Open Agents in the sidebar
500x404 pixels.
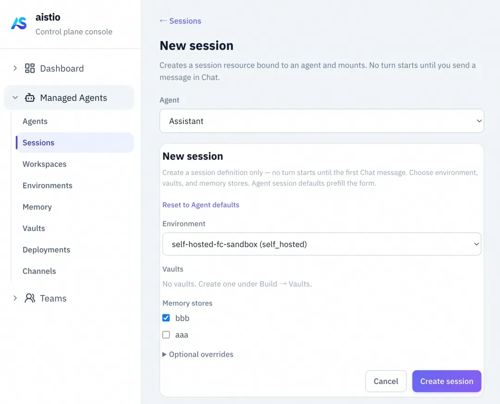[x=35, y=121]
